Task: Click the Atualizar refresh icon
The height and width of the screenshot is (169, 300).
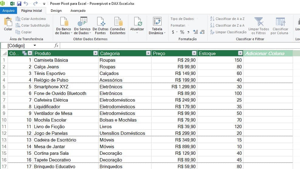Action: (x=137, y=22)
